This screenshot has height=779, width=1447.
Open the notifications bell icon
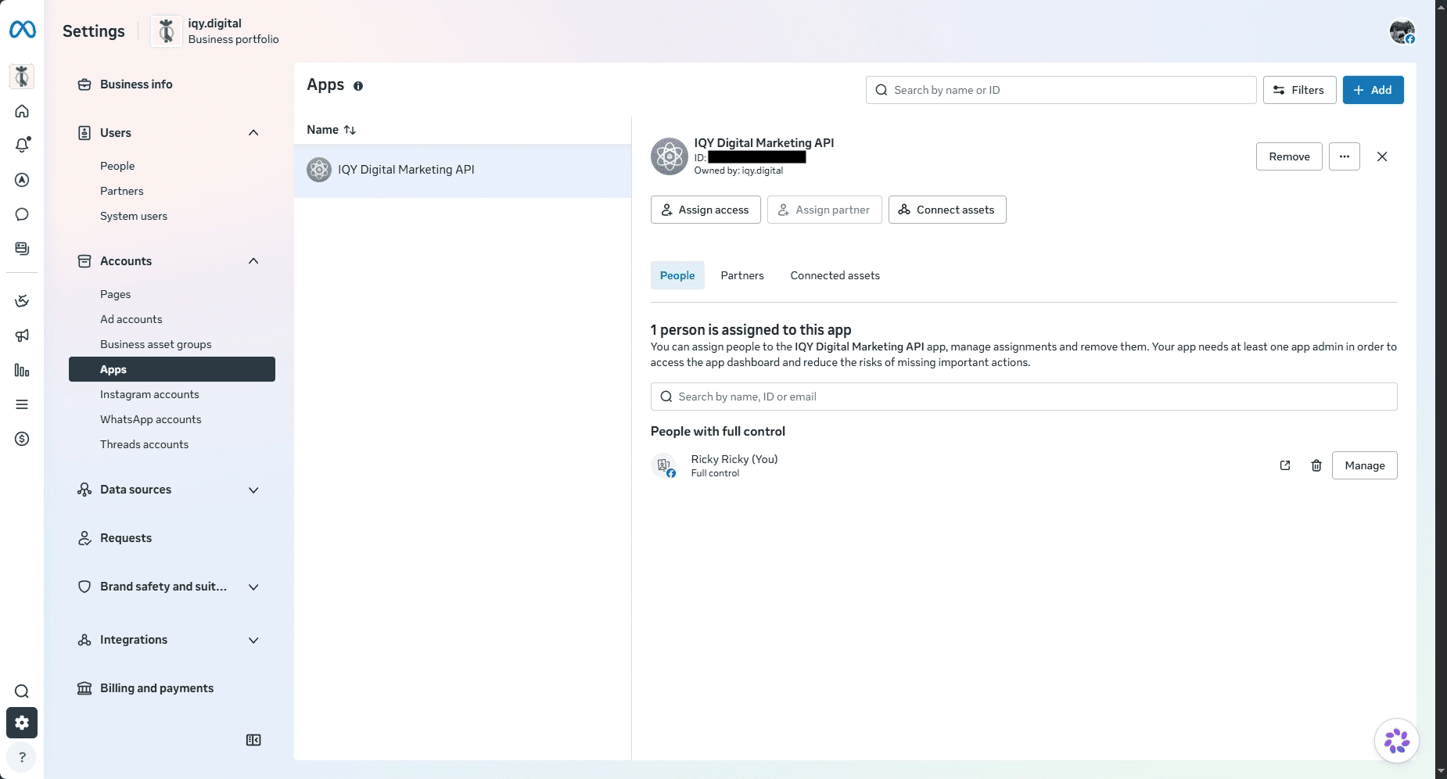[22, 145]
